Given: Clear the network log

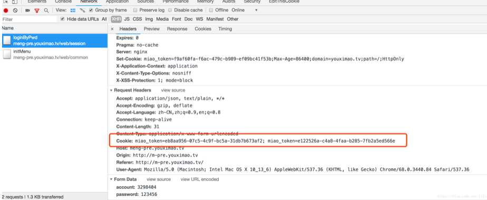Looking at the screenshot, I should (x=15, y=10).
